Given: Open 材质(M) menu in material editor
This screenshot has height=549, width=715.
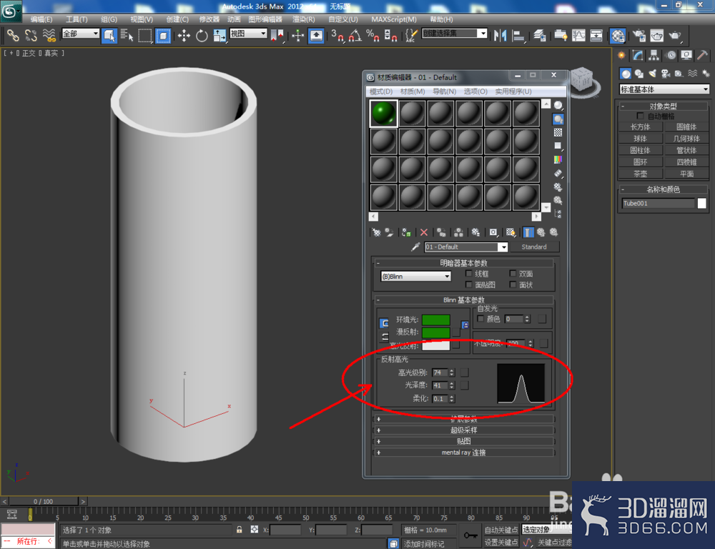Looking at the screenshot, I should pyautogui.click(x=413, y=91).
